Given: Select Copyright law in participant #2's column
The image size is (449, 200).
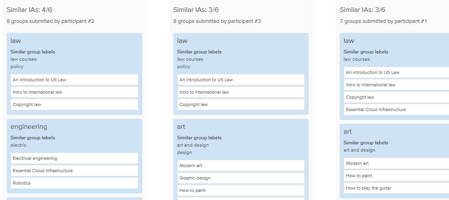Looking at the screenshot, I should tap(74, 104).
